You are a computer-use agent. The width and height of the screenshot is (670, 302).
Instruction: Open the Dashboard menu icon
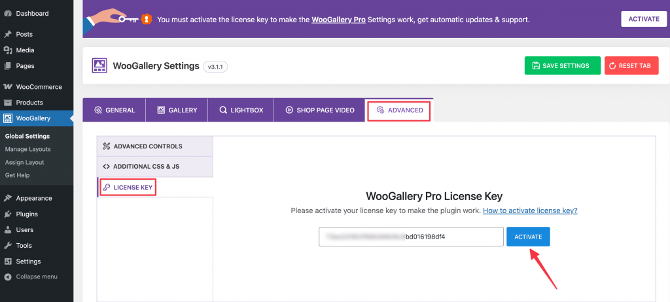[8, 13]
